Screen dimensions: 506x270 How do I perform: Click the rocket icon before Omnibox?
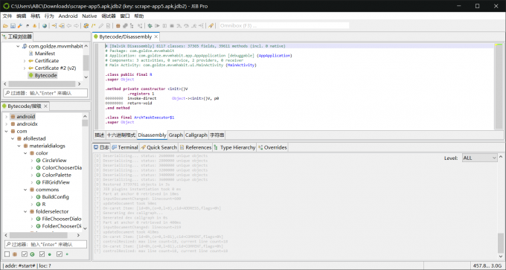pyautogui.click(x=211, y=26)
